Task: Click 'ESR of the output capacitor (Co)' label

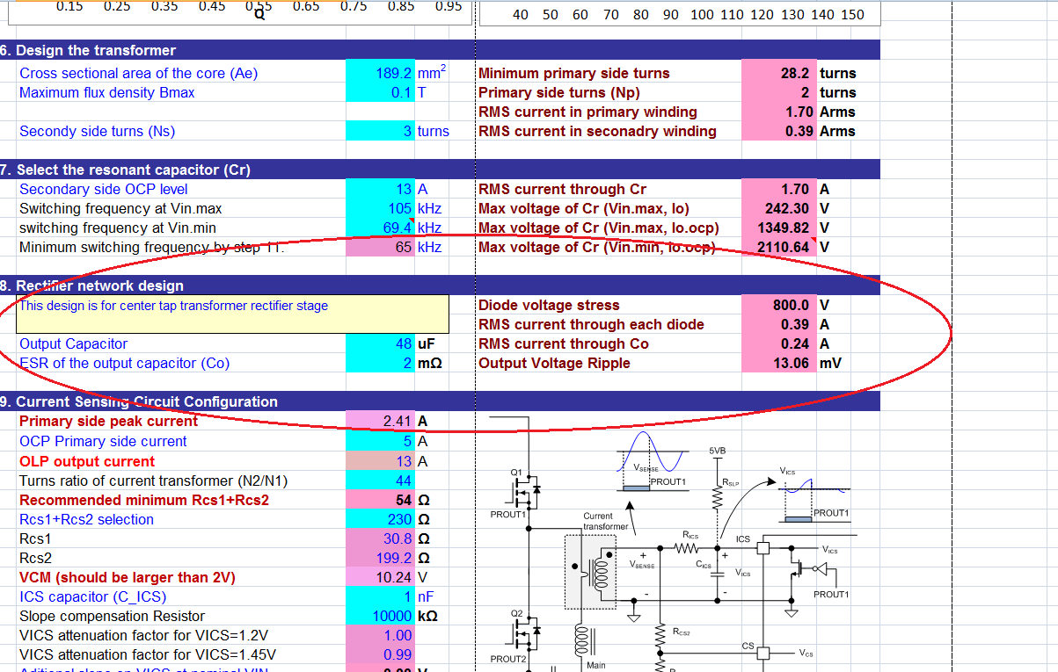Action: 124,364
